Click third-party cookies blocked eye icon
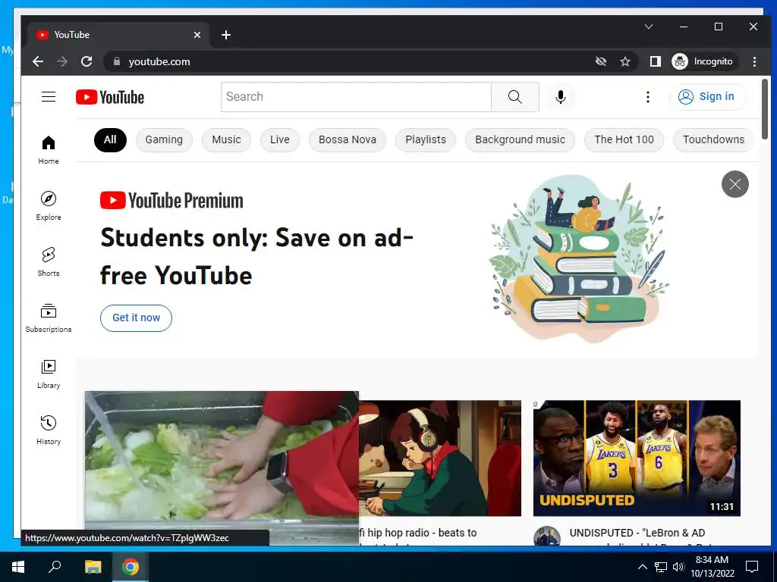 [x=601, y=61]
